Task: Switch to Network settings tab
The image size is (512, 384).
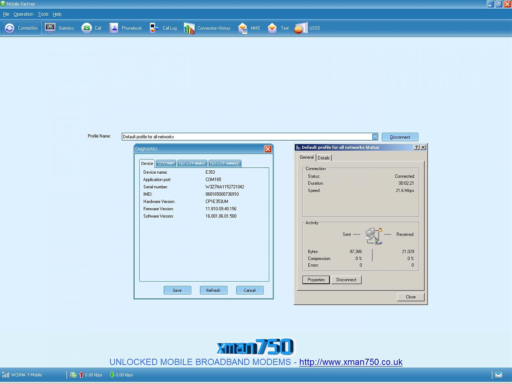Action: click(x=224, y=164)
